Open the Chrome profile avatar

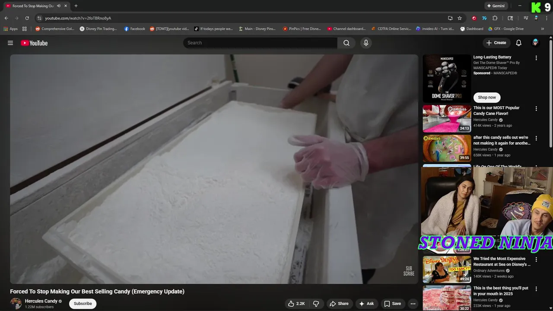pos(536,18)
